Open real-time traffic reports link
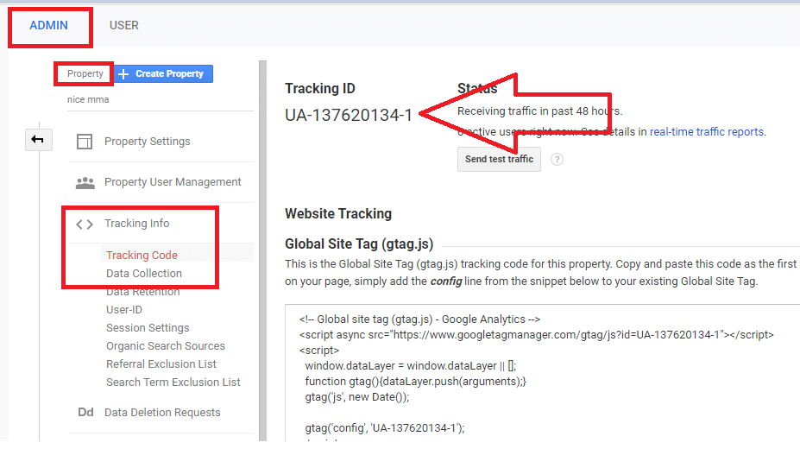800x449 pixels. pos(707,131)
